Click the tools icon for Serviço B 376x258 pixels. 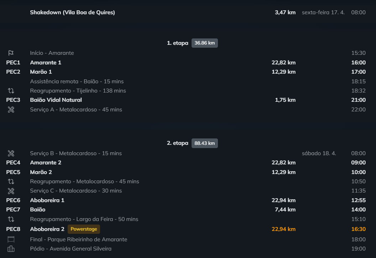(11, 153)
